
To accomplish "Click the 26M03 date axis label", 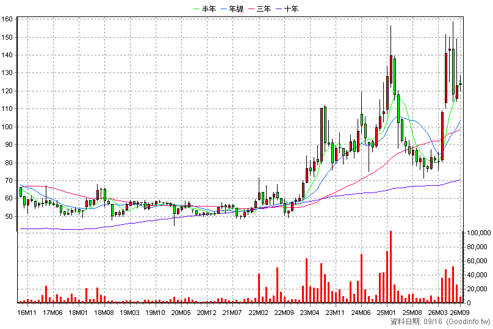I will (438, 313).
